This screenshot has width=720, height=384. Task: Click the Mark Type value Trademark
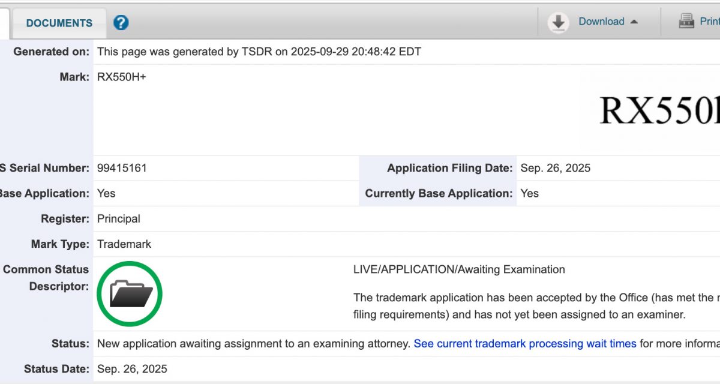pyautogui.click(x=124, y=244)
